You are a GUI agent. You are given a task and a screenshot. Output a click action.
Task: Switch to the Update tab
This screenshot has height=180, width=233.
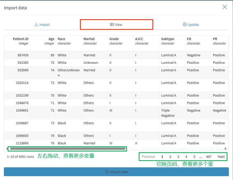(191, 25)
